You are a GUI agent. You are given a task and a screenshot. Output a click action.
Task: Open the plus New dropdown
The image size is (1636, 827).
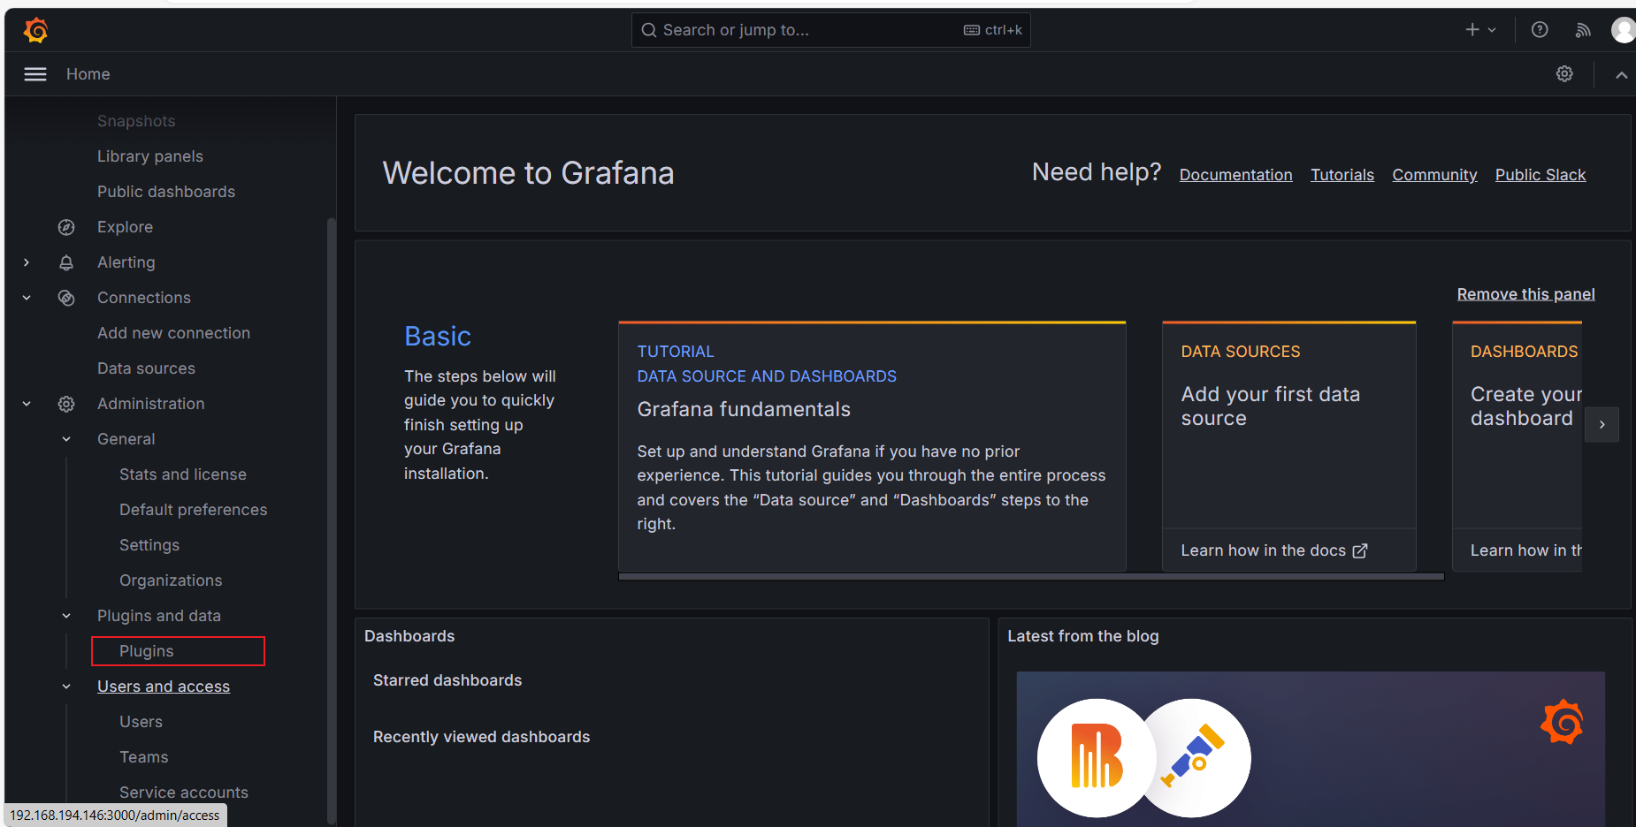[x=1480, y=30]
